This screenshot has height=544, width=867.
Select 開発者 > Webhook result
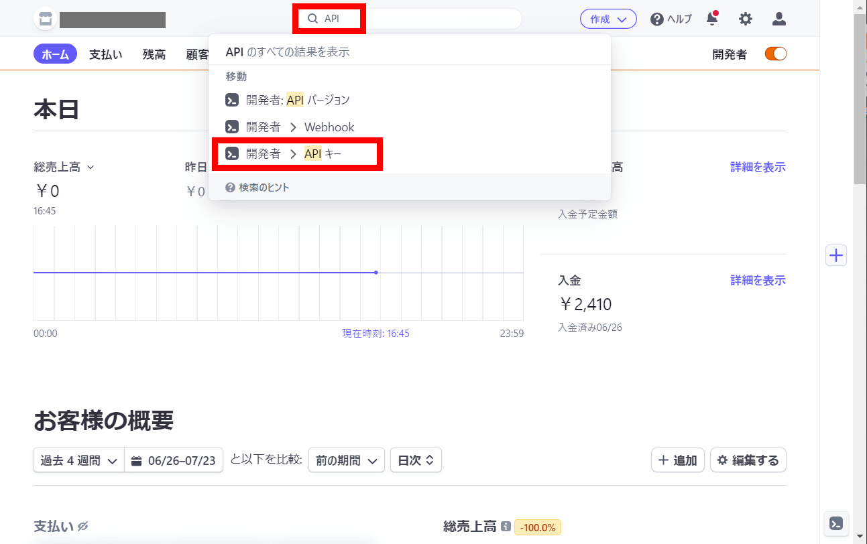click(410, 127)
